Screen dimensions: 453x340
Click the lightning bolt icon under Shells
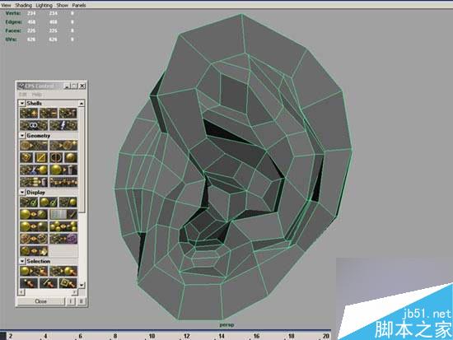(63, 125)
